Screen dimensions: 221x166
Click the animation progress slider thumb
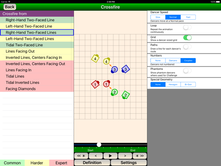[99, 144]
